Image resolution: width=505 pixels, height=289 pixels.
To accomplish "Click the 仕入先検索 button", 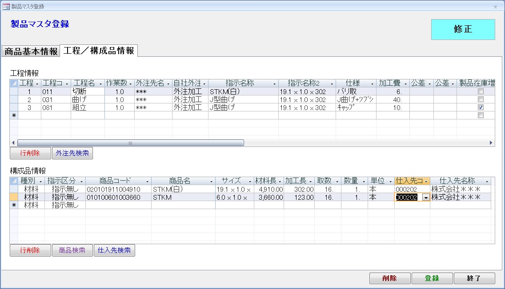I will click(114, 250).
